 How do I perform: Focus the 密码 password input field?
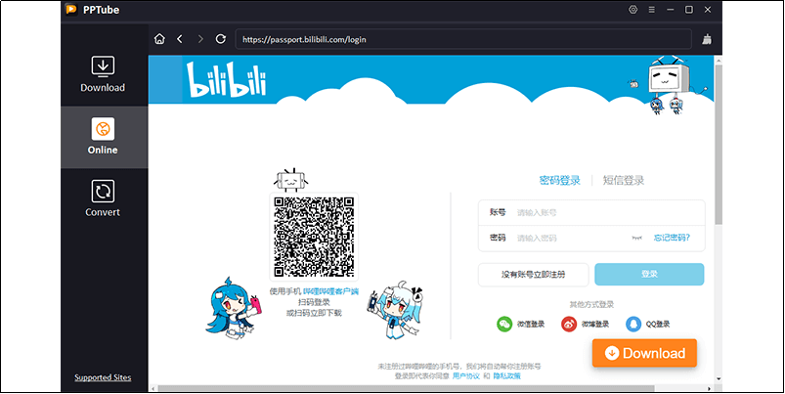pyautogui.click(x=591, y=238)
